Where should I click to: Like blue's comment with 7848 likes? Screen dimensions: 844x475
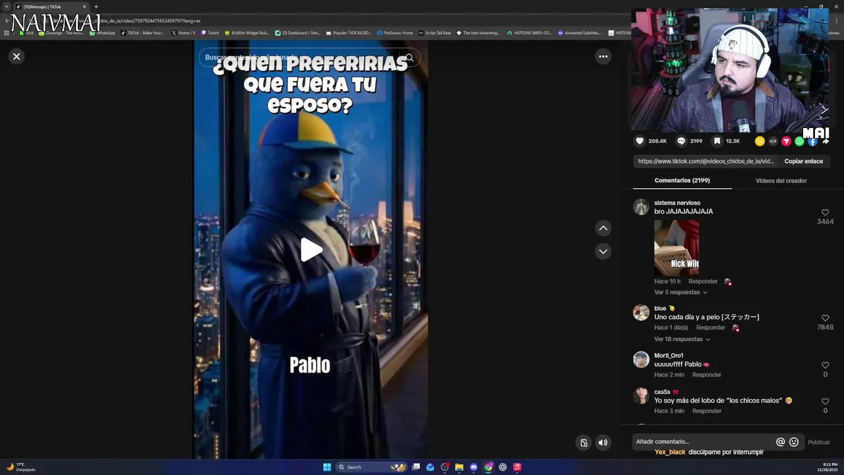[x=825, y=318]
